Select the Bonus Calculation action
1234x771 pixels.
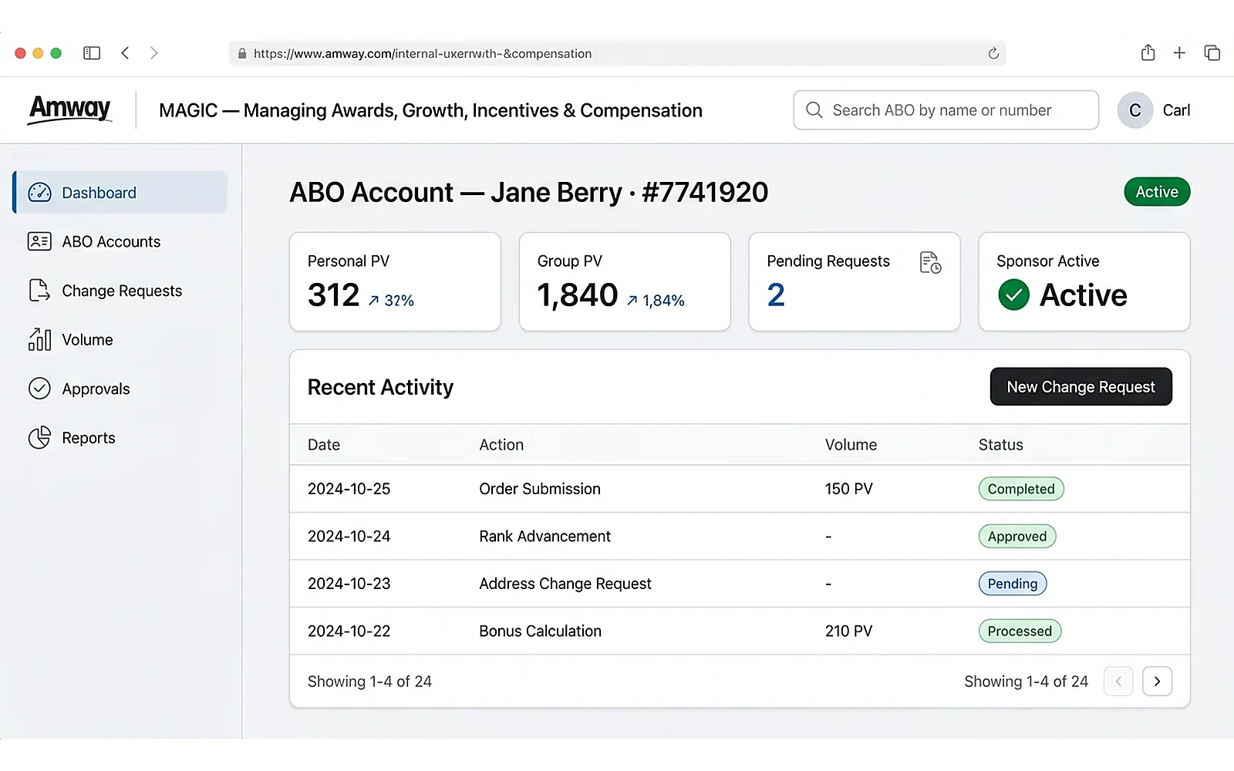click(540, 631)
